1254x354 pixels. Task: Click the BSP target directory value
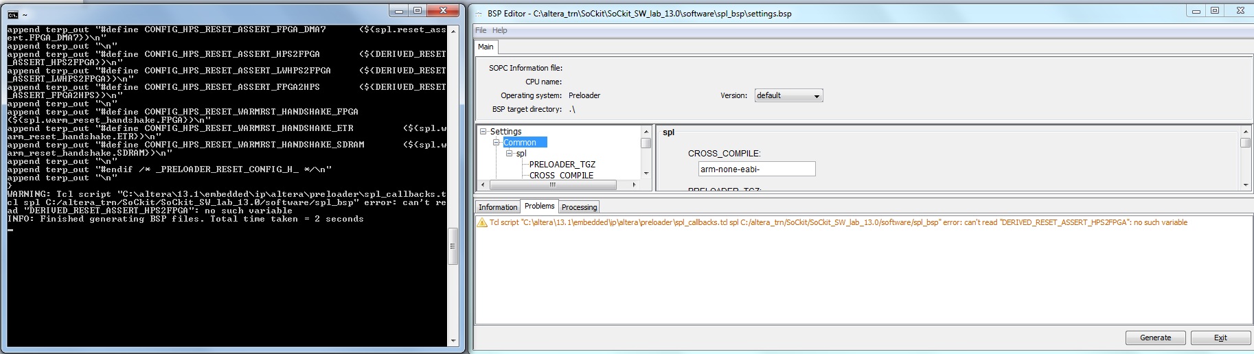tap(572, 109)
